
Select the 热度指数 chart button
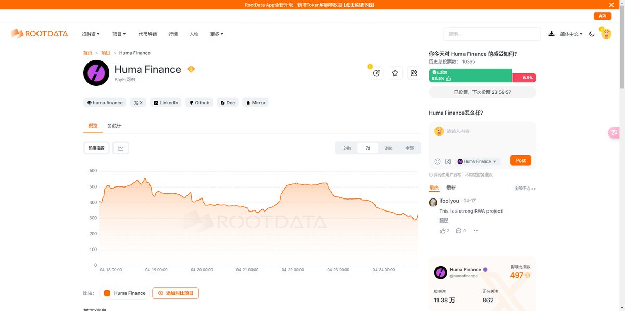click(x=96, y=148)
